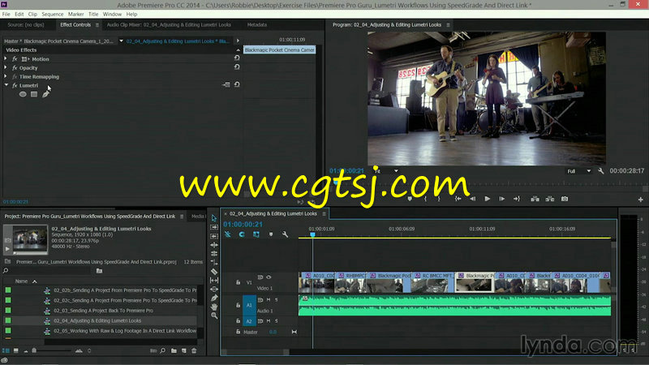Toggle linked selection in timeline
The width and height of the screenshot is (649, 365).
click(x=256, y=234)
